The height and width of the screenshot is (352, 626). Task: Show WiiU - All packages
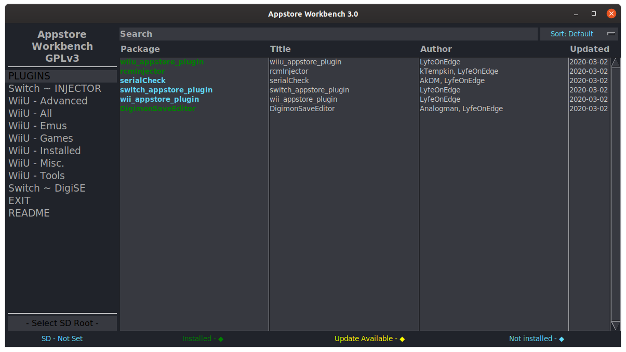tap(62, 113)
